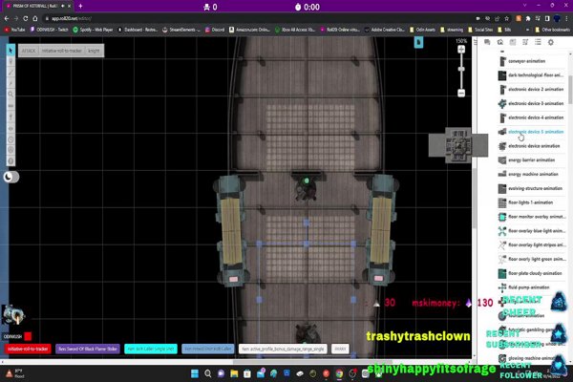Click the floor-plate-cloudy-animation teal thumbnail

[502, 273]
